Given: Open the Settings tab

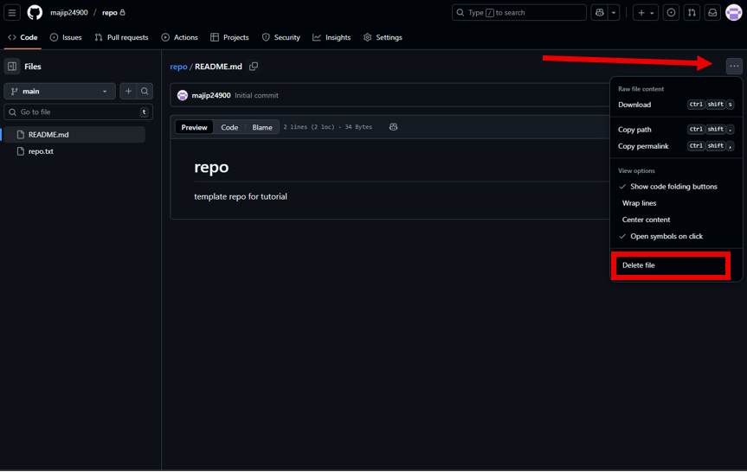Looking at the screenshot, I should (383, 37).
